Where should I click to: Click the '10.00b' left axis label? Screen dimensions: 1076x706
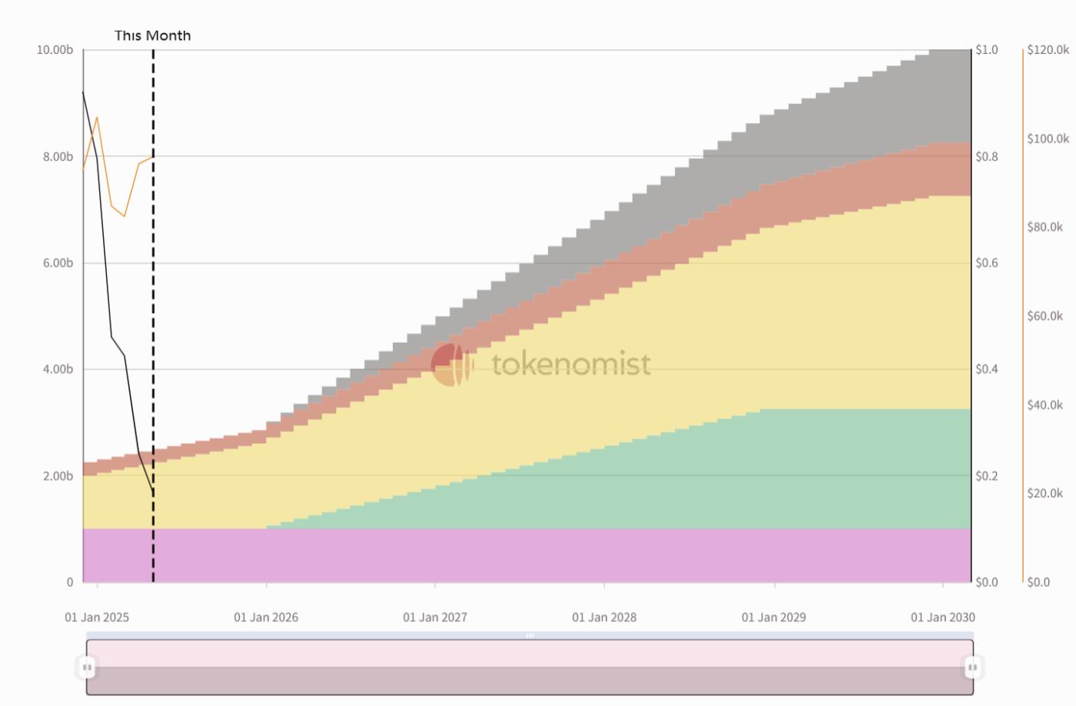pyautogui.click(x=55, y=50)
